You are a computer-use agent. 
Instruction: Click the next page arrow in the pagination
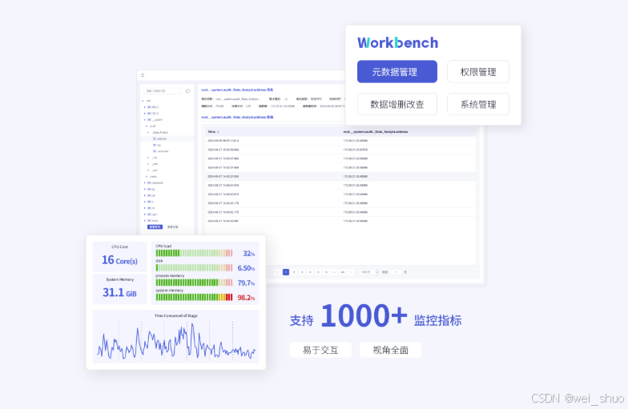coord(351,272)
